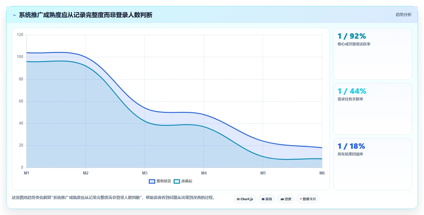Click the M5 x-axis label
Viewport: 424px width, 215px height.
(263, 173)
